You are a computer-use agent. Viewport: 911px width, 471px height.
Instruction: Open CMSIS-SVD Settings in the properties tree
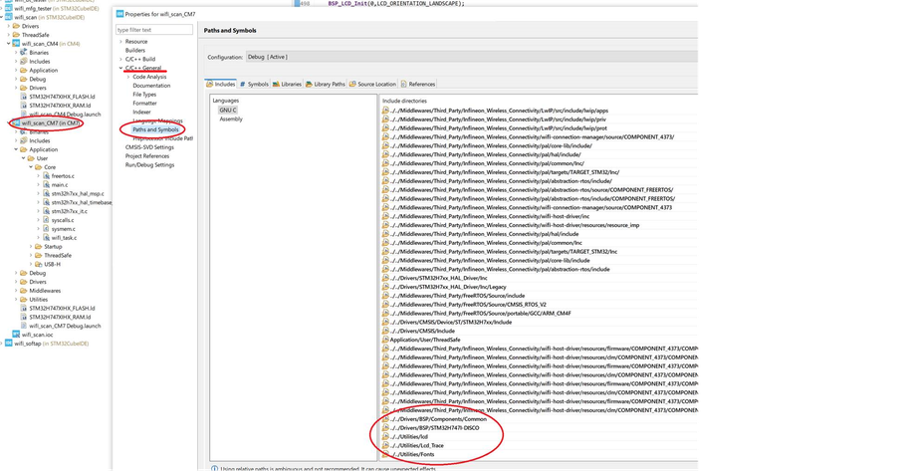[149, 147]
